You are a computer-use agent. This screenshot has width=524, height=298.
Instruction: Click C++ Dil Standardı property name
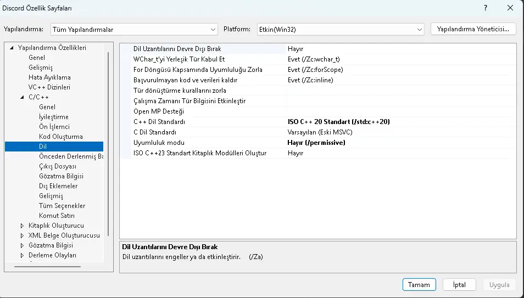(159, 122)
